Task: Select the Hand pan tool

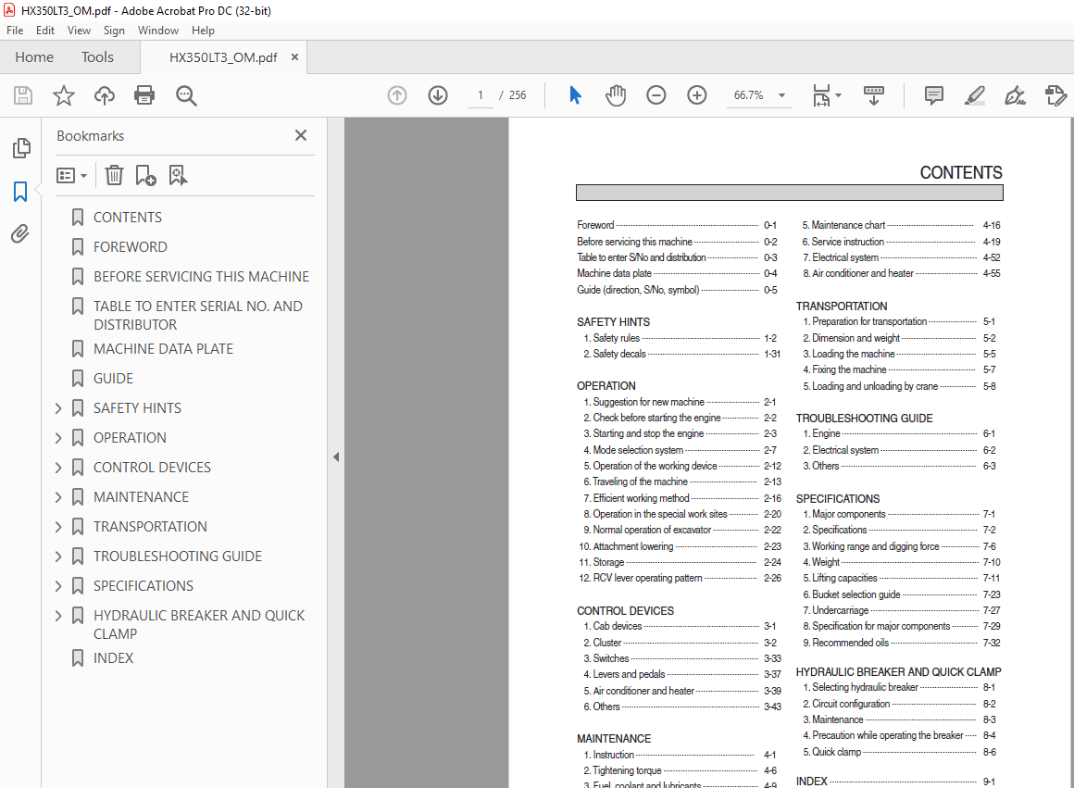Action: coord(616,95)
